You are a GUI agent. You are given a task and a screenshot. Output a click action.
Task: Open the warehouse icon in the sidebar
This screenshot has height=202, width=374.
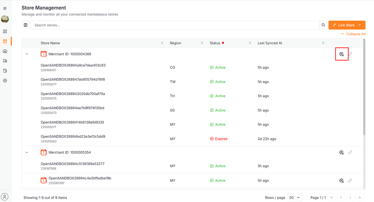pyautogui.click(x=5, y=51)
